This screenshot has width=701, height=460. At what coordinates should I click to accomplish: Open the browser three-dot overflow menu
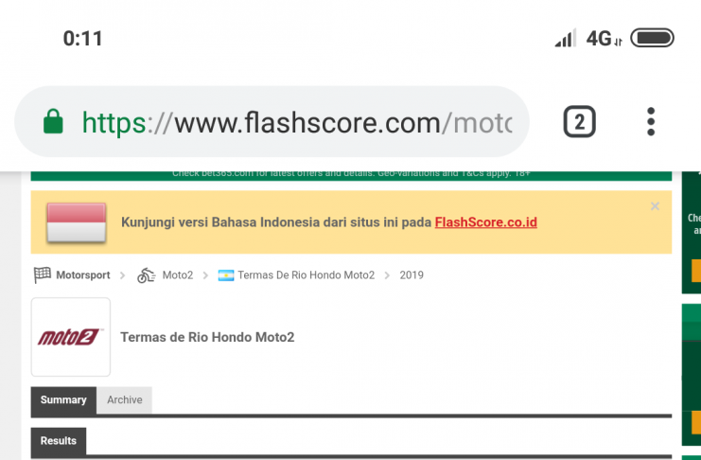click(651, 122)
